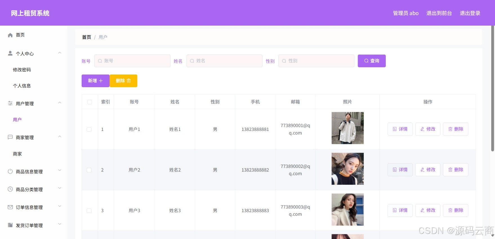The width and height of the screenshot is (495, 239).
Task: Click the clock icon beside 商品分类管理
Action: point(10,189)
